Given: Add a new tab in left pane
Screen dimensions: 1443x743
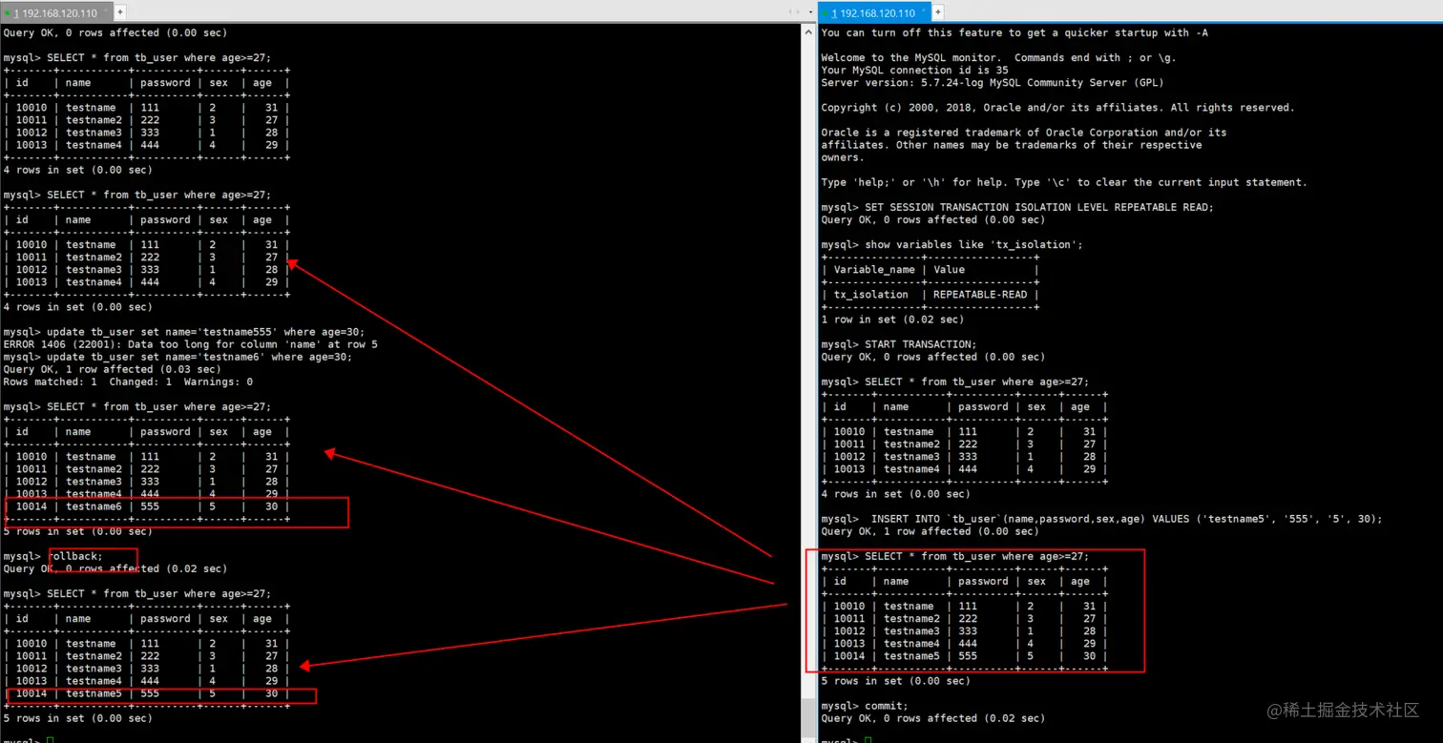Looking at the screenshot, I should (120, 12).
